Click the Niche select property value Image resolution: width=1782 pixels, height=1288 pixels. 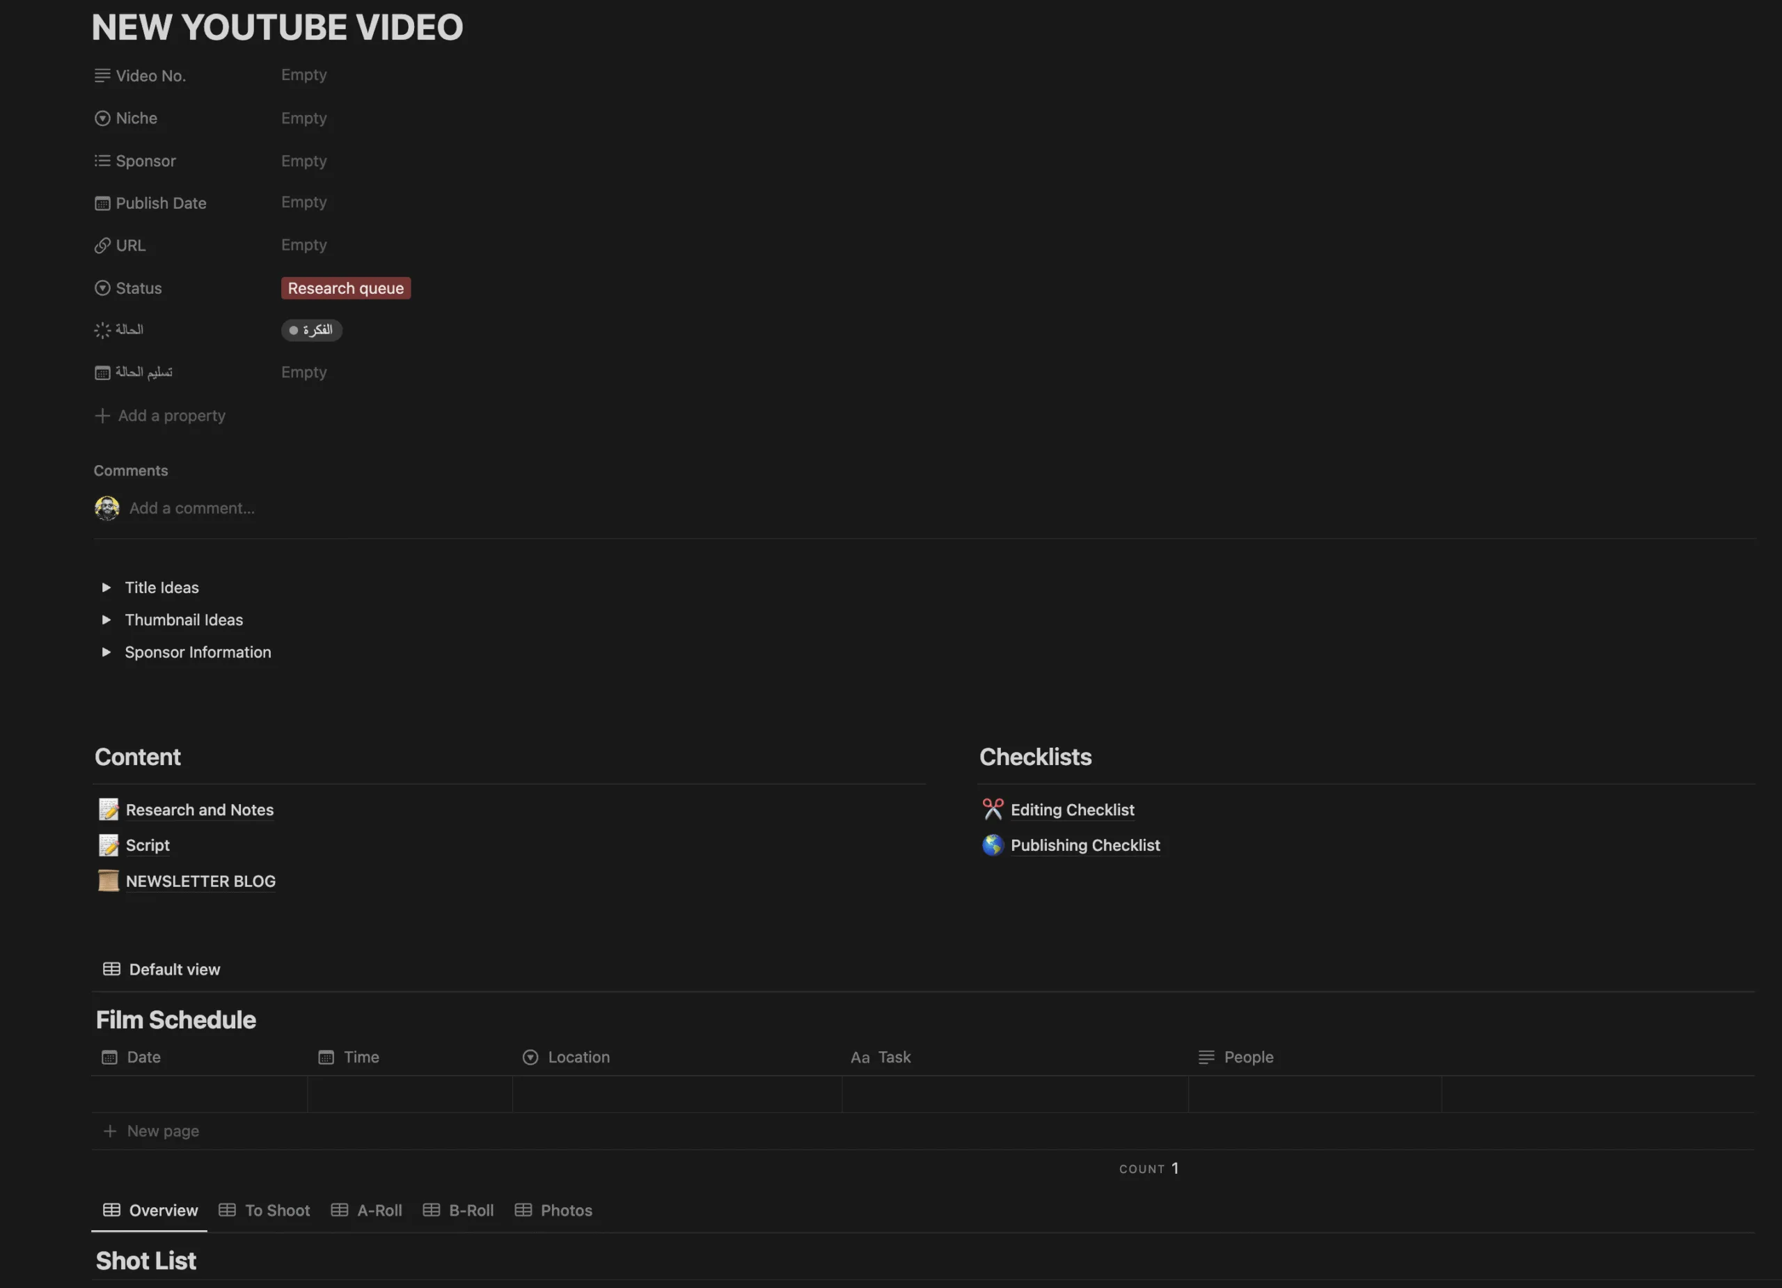click(x=304, y=118)
